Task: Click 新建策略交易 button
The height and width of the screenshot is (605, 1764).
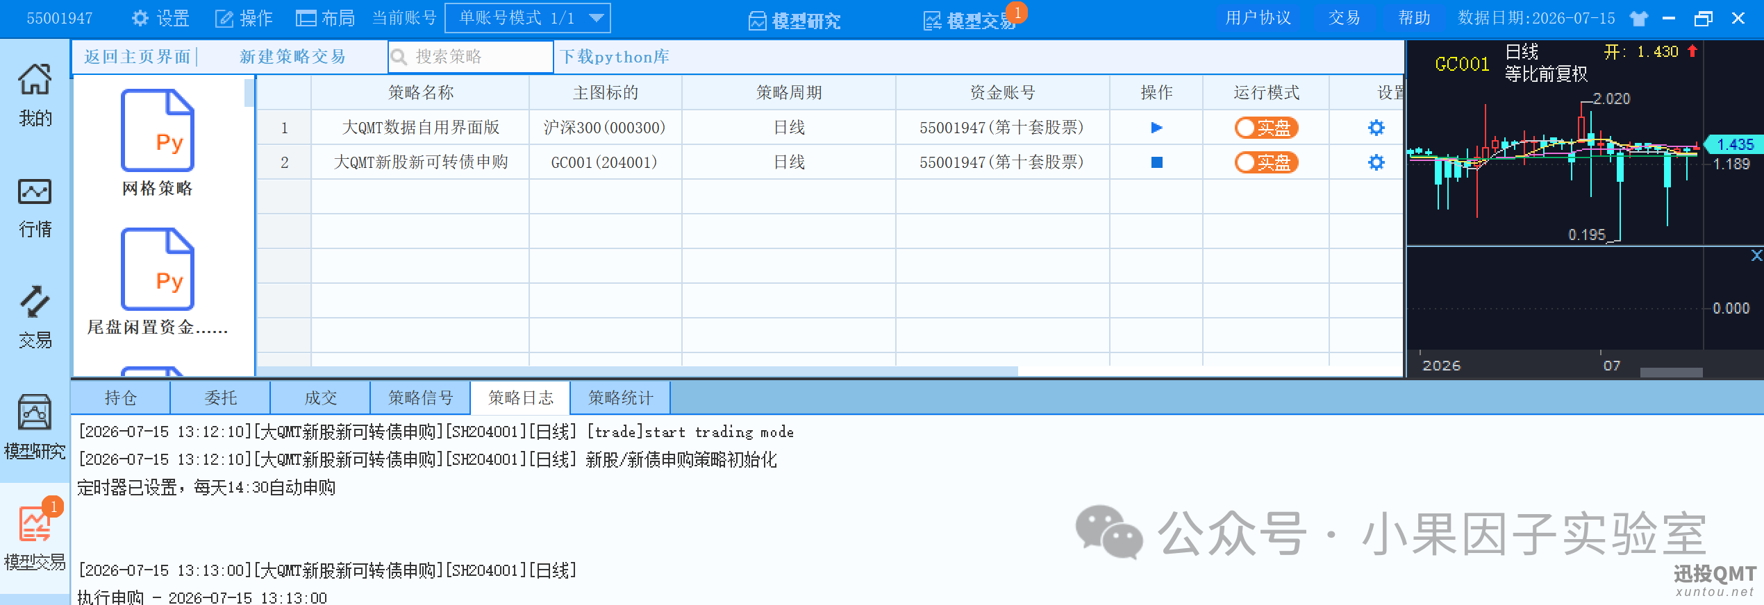Action: pyautogui.click(x=292, y=57)
